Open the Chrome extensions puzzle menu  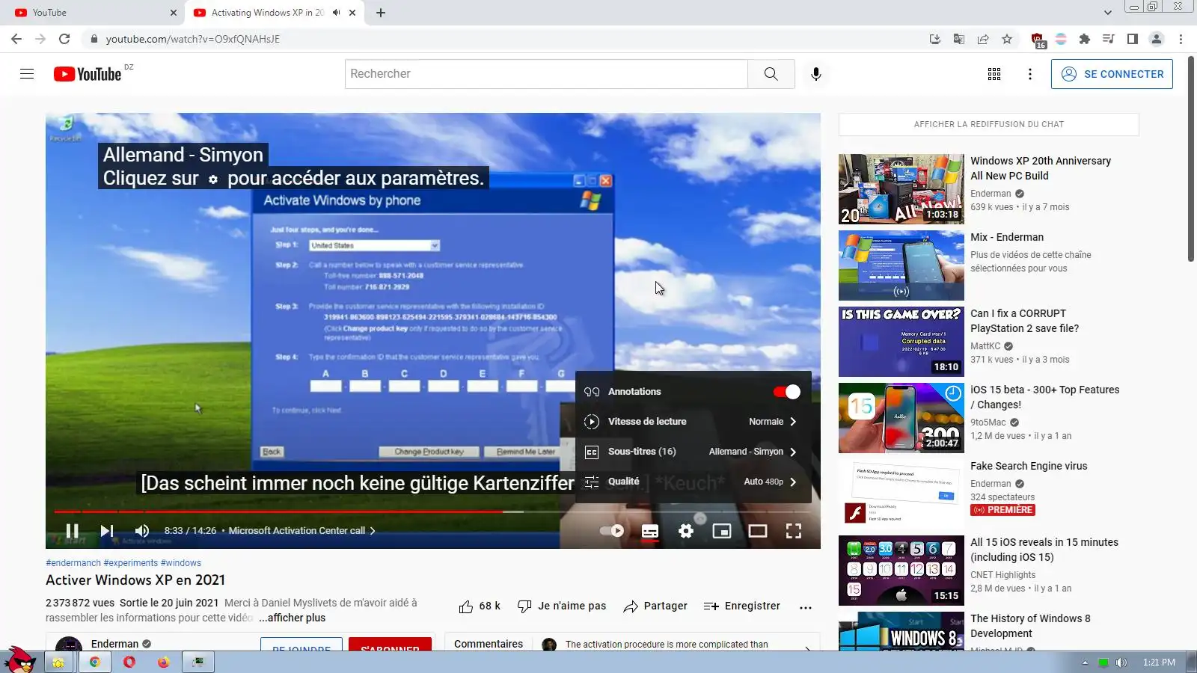(1085, 39)
